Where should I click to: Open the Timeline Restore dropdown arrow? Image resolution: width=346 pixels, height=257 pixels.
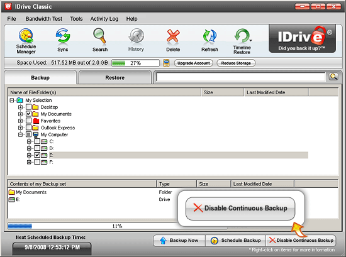[250, 41]
